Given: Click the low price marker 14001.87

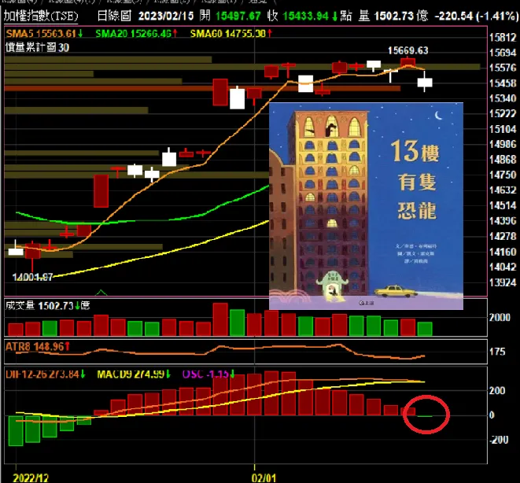Looking at the screenshot, I should (32, 277).
